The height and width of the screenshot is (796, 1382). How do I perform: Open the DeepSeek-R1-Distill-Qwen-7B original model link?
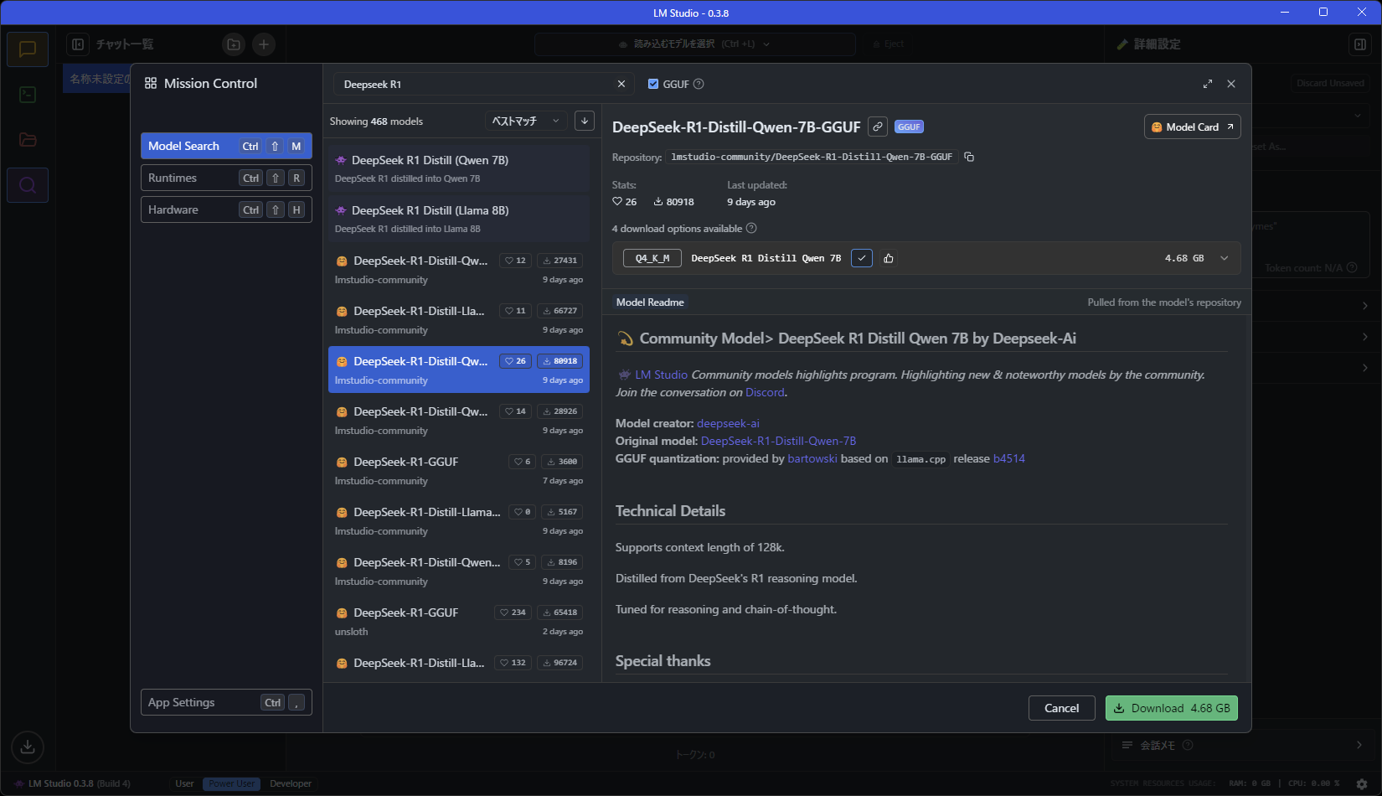(778, 442)
